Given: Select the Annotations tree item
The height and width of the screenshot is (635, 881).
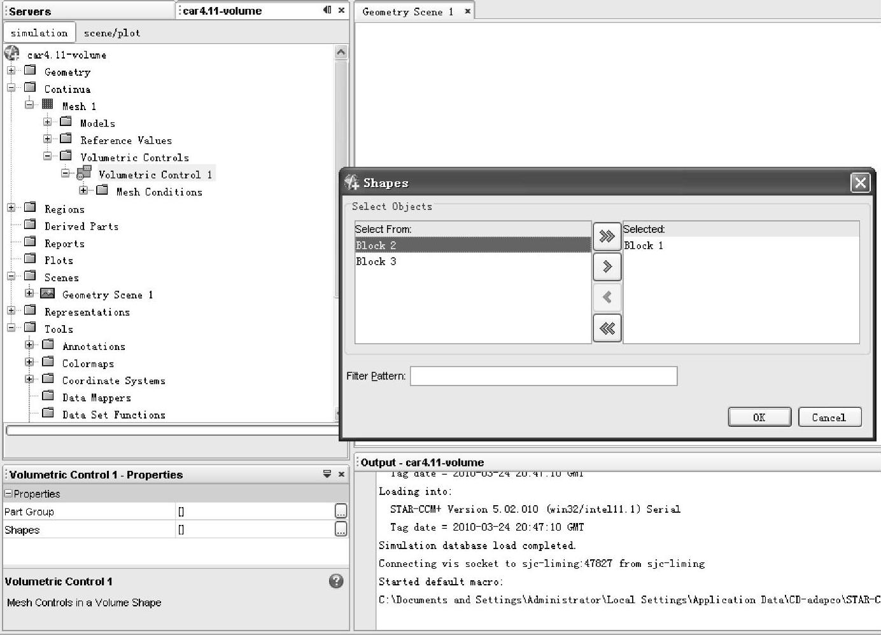Looking at the screenshot, I should 94,346.
